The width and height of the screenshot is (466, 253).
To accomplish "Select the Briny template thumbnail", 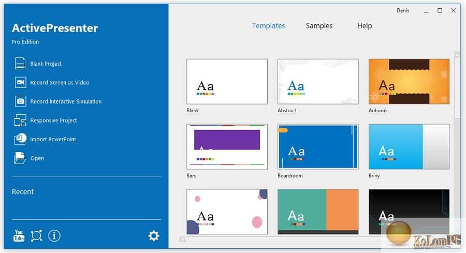I will (409, 146).
